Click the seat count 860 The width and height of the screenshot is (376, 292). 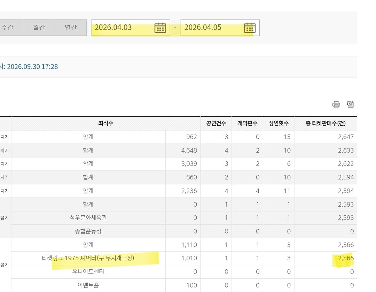(191, 177)
